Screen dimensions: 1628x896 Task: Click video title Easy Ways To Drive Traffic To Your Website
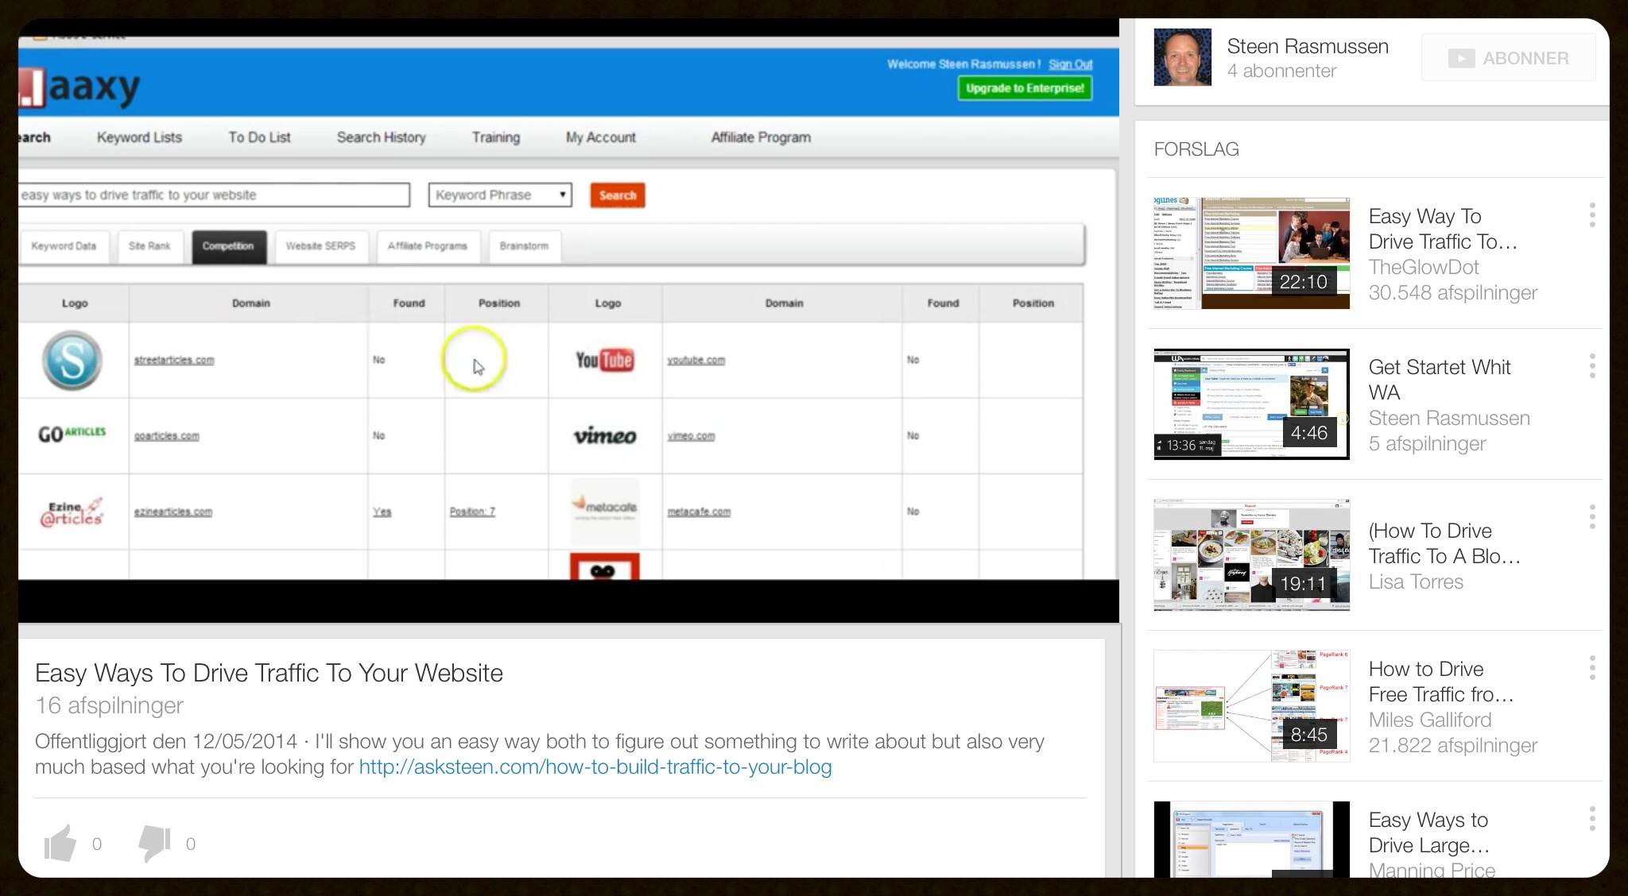[x=269, y=673]
